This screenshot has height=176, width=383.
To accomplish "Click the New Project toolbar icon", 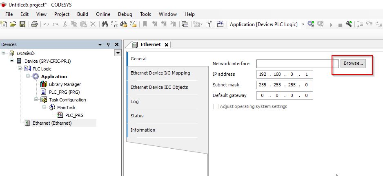I will [4, 24].
